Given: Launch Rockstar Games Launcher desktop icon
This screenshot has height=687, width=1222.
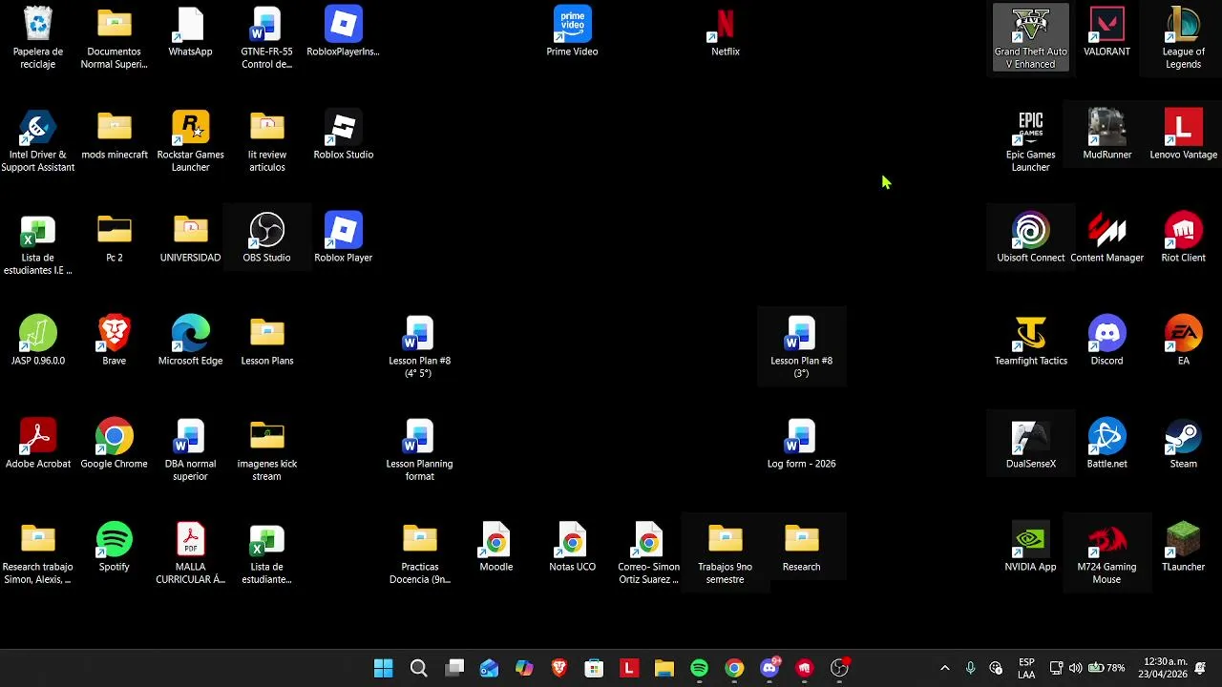Looking at the screenshot, I should coord(191,141).
